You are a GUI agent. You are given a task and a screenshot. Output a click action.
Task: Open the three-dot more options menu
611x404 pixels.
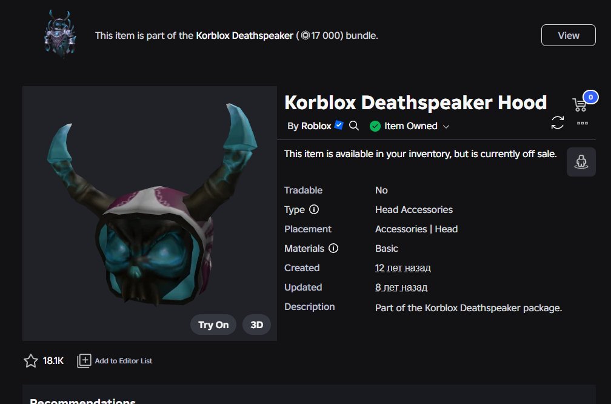(583, 123)
